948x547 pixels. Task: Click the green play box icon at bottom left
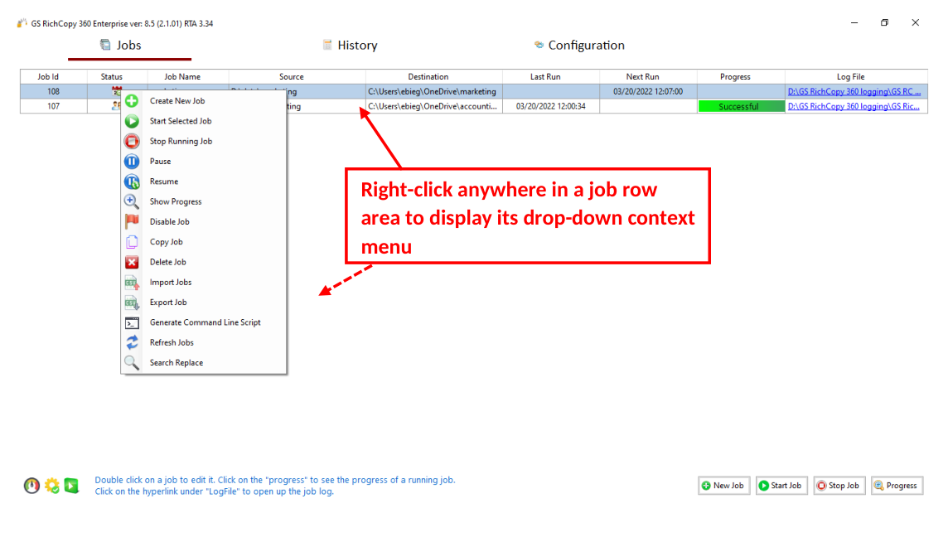pos(71,486)
